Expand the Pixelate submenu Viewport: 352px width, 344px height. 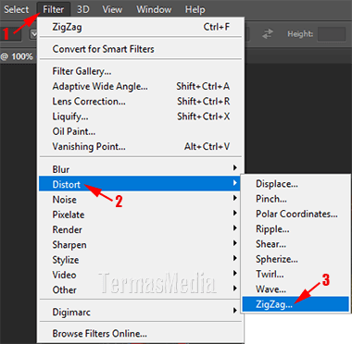pyautogui.click(x=140, y=215)
